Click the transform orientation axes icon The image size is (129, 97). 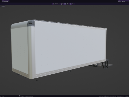pos(53,4)
